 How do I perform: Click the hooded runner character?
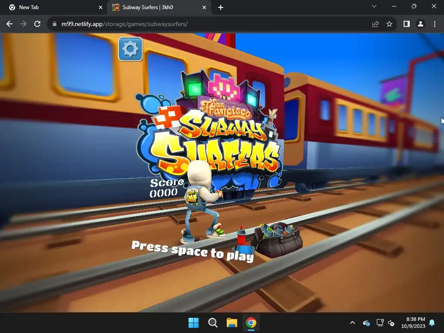(203, 202)
